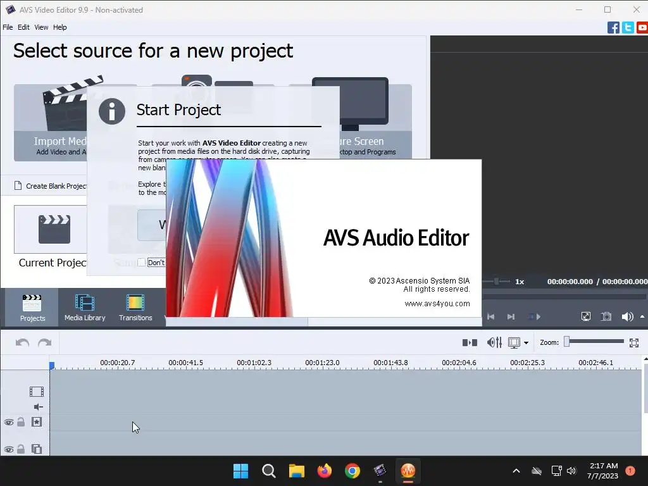Viewport: 648px width, 486px height.
Task: Expand the monitor layout dropdown arrow
Action: (526, 343)
